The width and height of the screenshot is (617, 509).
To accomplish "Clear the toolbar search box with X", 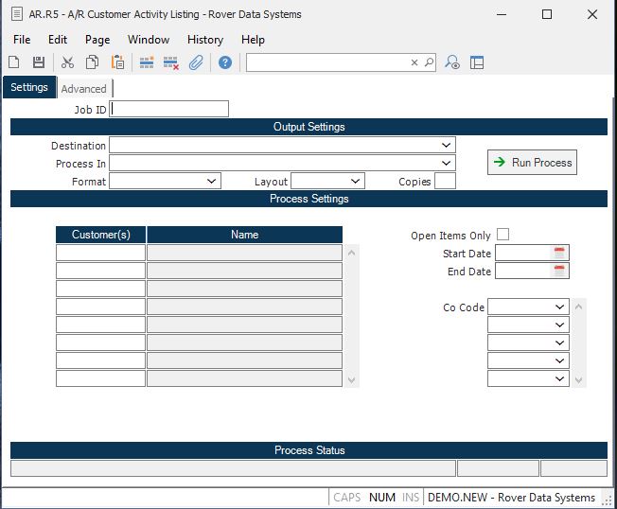I will [x=414, y=62].
